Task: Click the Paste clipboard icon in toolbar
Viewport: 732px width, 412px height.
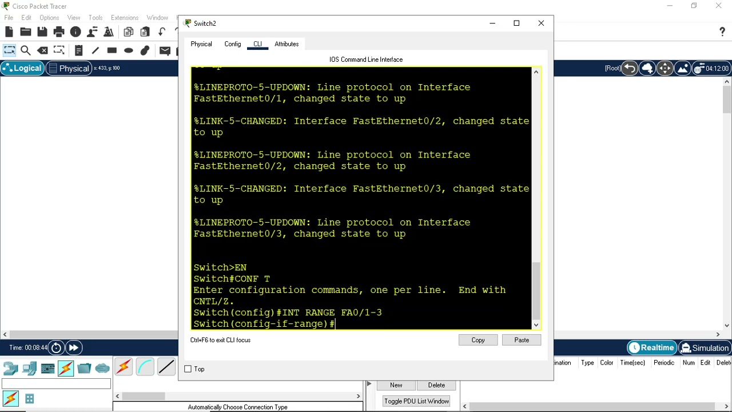Action: point(145,32)
